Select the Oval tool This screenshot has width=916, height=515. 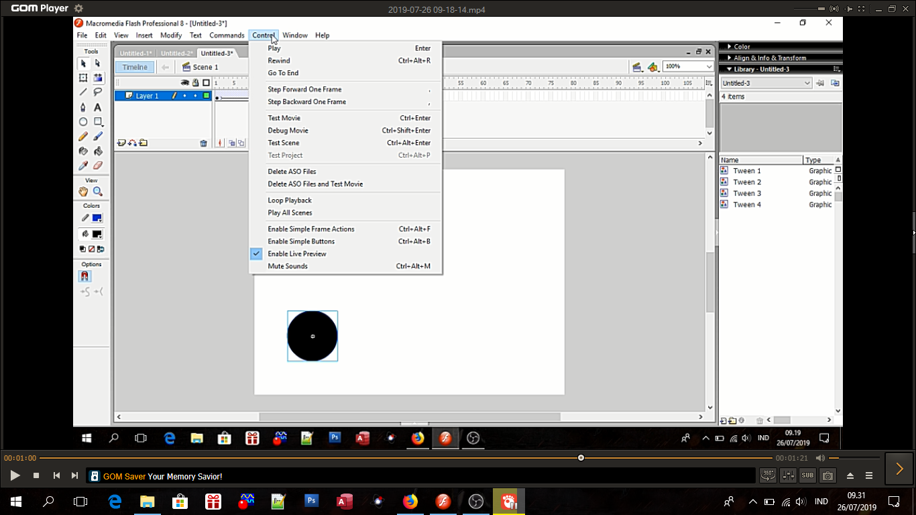click(x=83, y=122)
